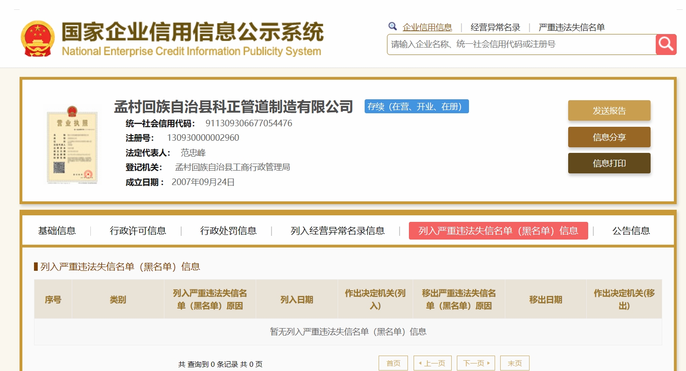Click the national emblem logo
Image resolution: width=686 pixels, height=371 pixels.
click(x=38, y=38)
